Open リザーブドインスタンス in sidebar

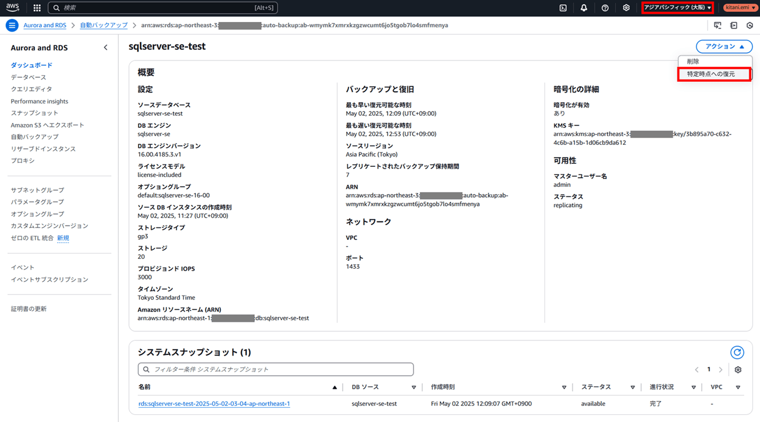click(x=43, y=149)
